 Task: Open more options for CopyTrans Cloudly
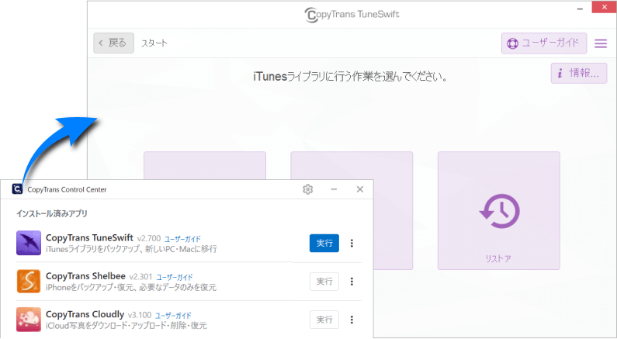pyautogui.click(x=352, y=320)
